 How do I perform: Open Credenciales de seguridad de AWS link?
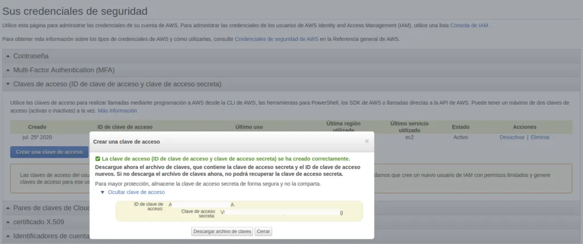276,39
